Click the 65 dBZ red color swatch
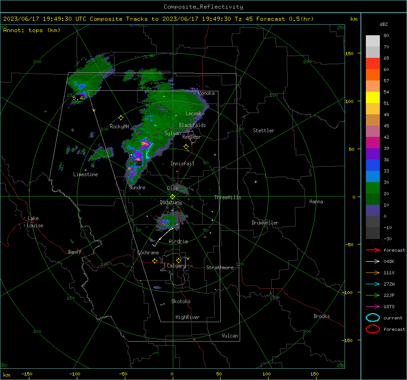Screen dimensions: 407x380 (373, 64)
